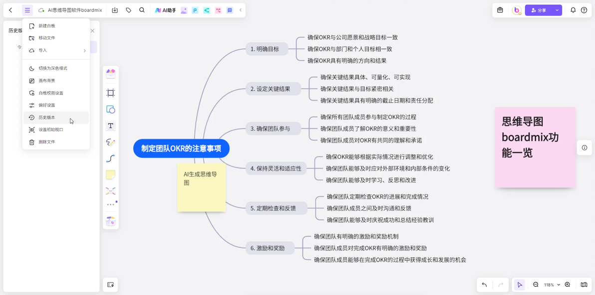Close the history version panel
Viewport: 595px width, 295px height.
pyautogui.click(x=92, y=31)
